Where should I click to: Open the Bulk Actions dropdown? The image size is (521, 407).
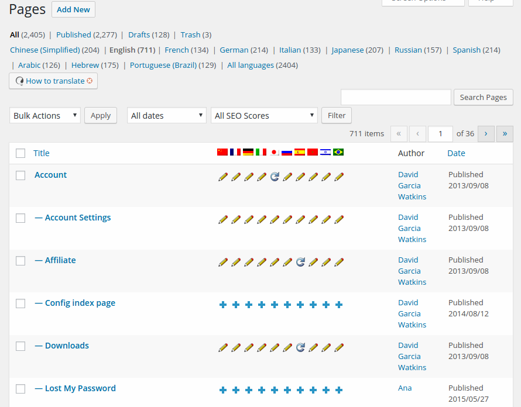point(45,116)
